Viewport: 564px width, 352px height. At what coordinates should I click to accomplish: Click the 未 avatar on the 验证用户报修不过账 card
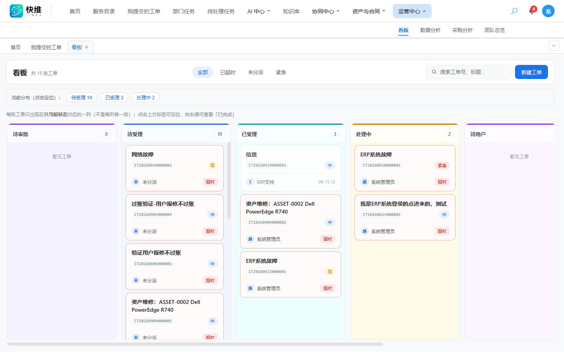click(x=136, y=280)
